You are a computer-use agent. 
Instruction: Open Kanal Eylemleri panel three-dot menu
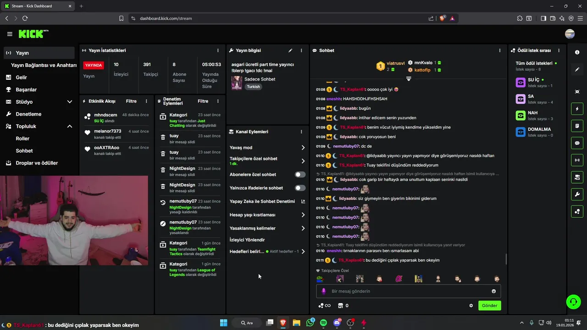coord(301,132)
